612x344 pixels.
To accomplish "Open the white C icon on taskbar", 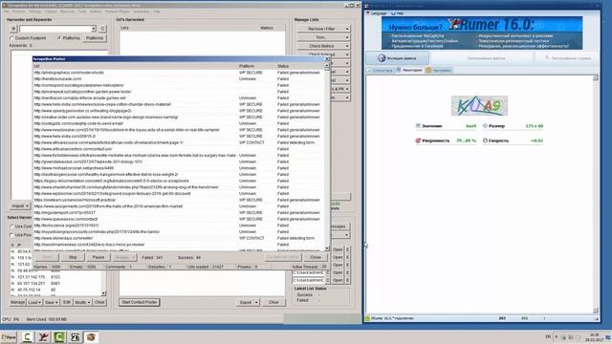I will click(27, 337).
